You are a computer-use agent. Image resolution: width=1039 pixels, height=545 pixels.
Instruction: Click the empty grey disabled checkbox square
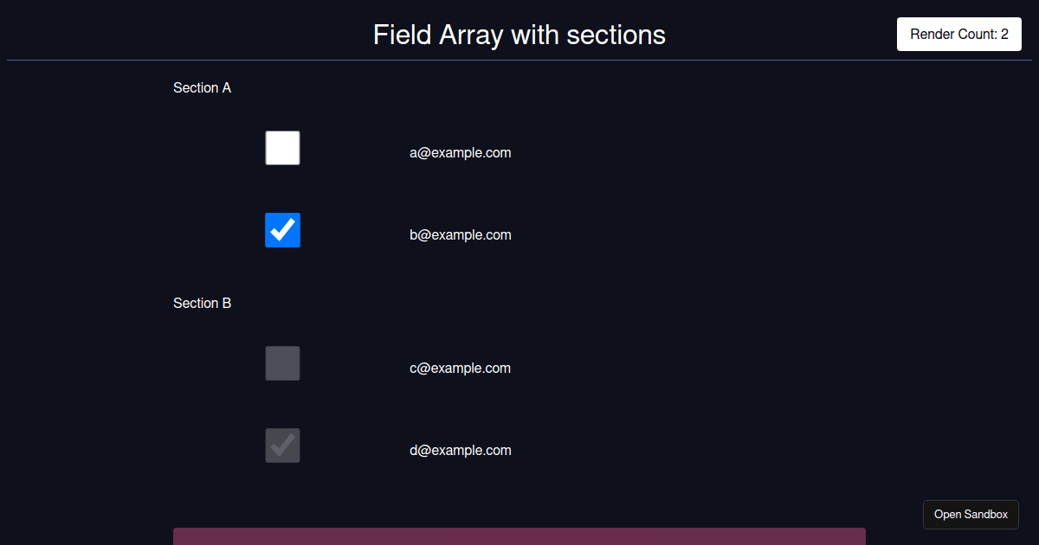pyautogui.click(x=282, y=363)
